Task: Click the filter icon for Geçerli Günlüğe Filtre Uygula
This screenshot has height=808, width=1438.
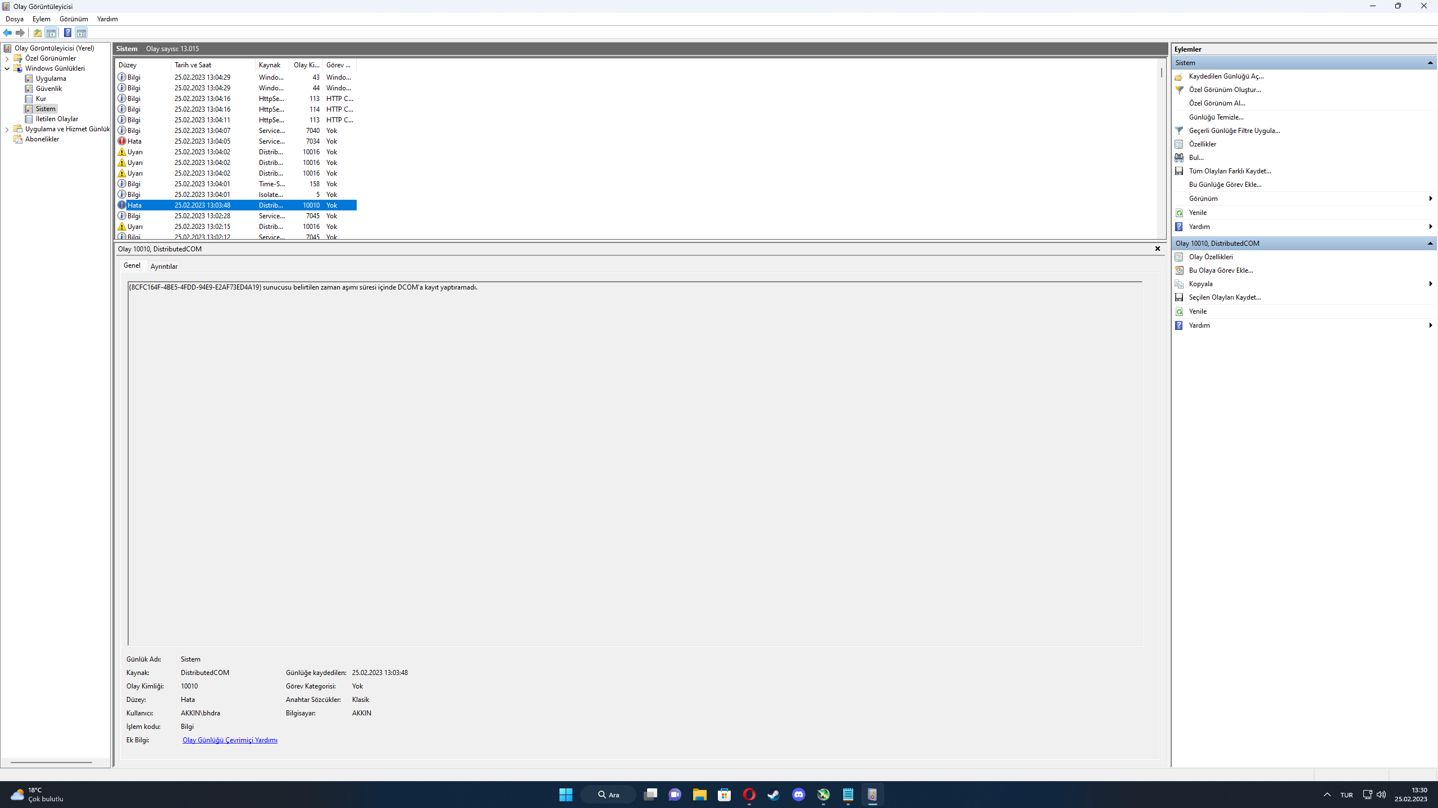Action: point(1179,131)
